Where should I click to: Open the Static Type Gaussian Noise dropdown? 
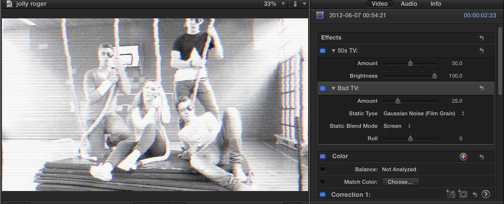pos(424,113)
